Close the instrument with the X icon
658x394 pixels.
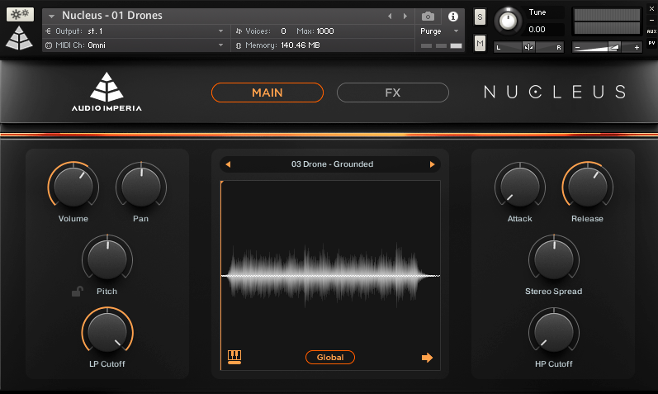[x=651, y=8]
